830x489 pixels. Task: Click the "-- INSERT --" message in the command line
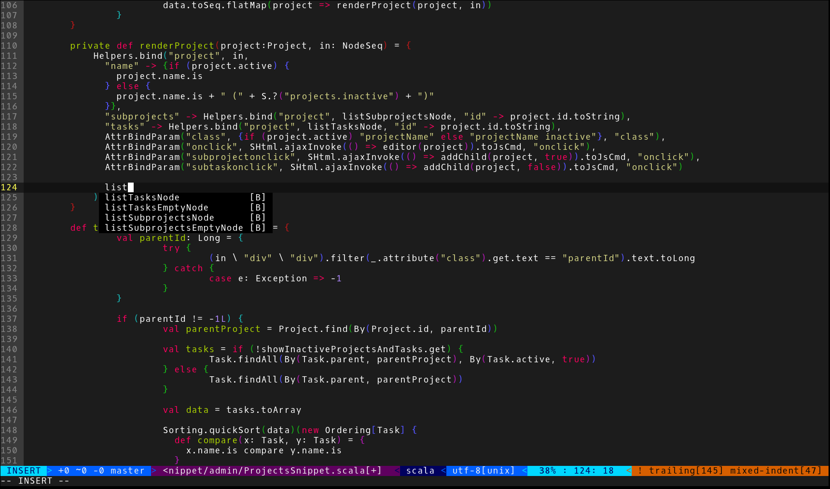[35, 481]
